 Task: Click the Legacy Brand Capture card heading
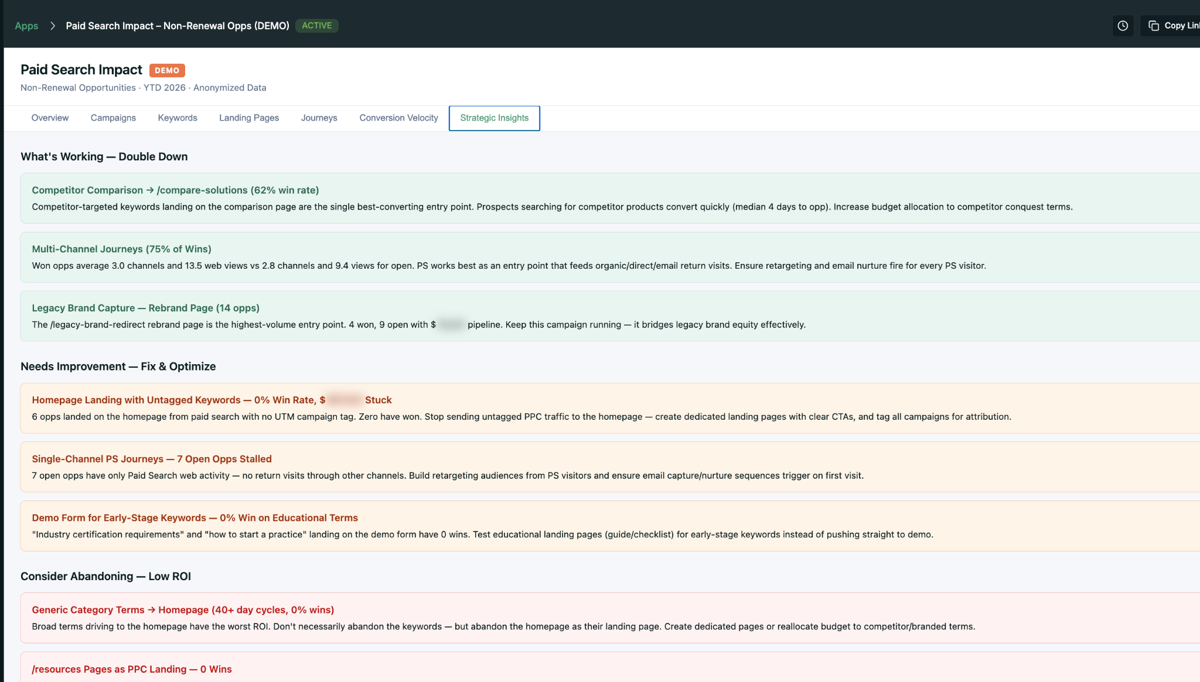(x=145, y=308)
